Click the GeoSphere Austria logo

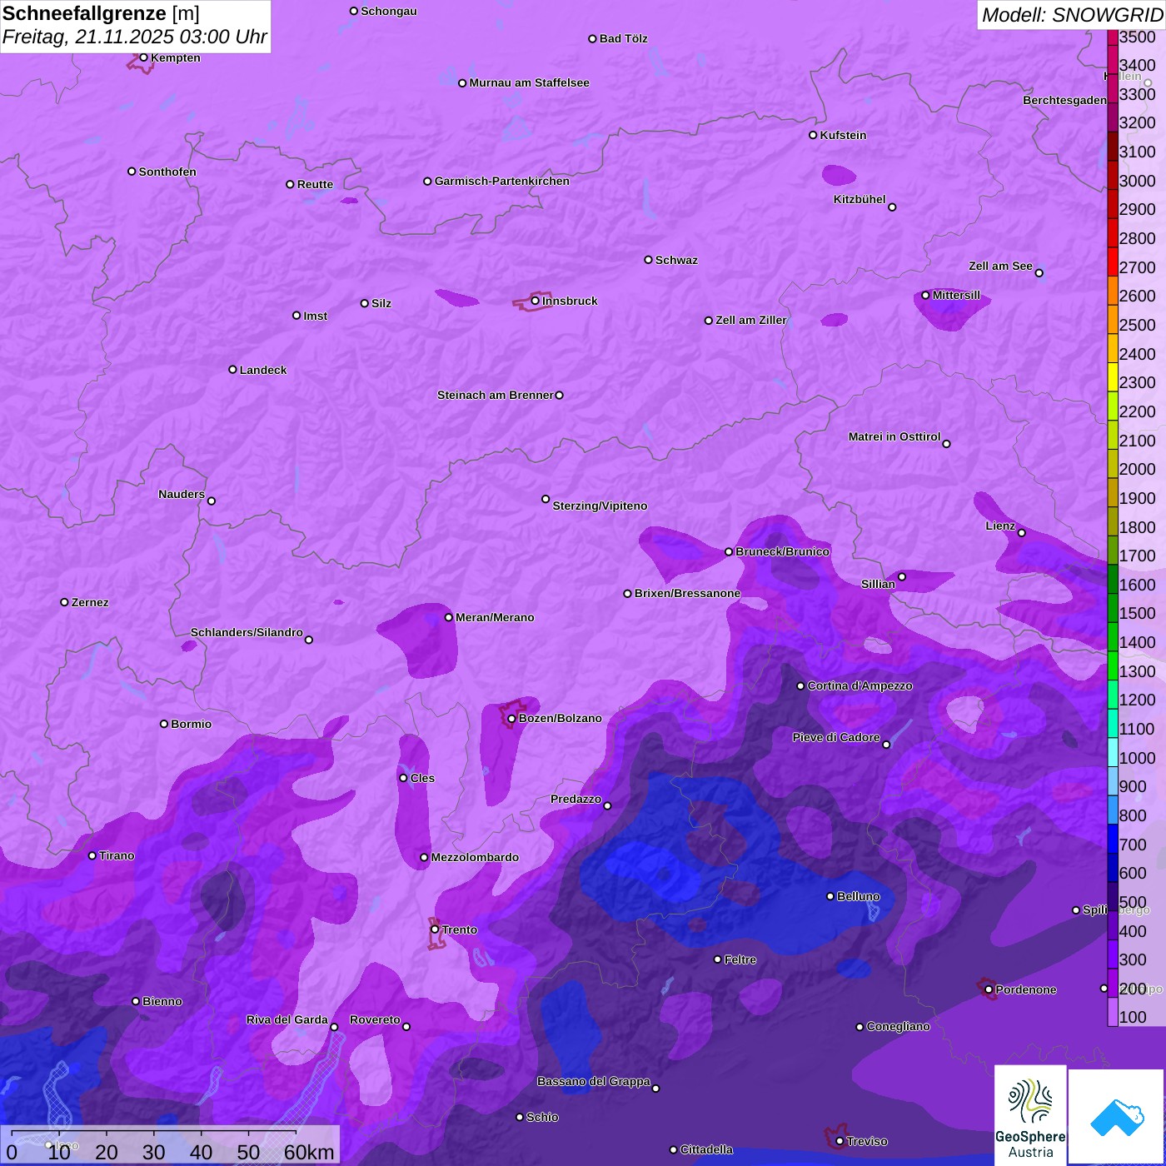point(1030,1114)
